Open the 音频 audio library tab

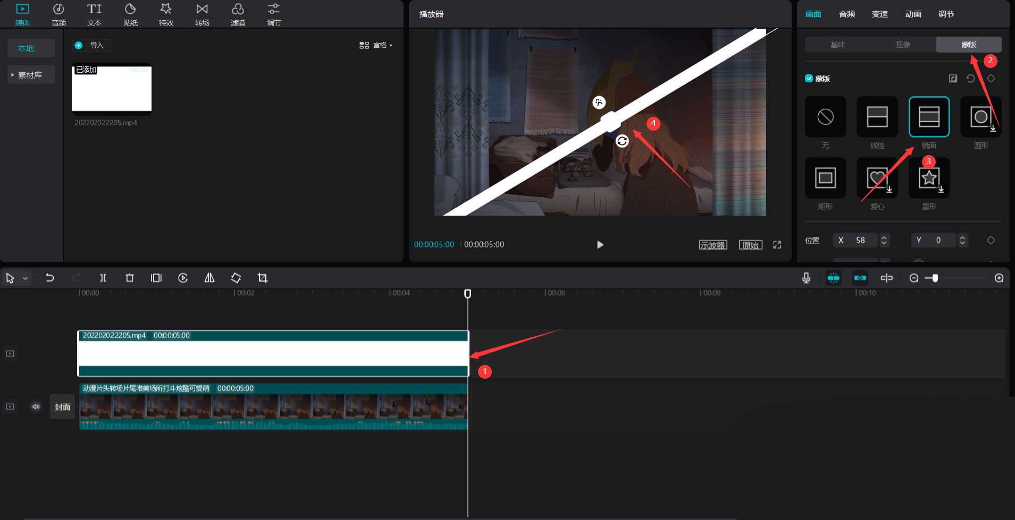[x=58, y=15]
